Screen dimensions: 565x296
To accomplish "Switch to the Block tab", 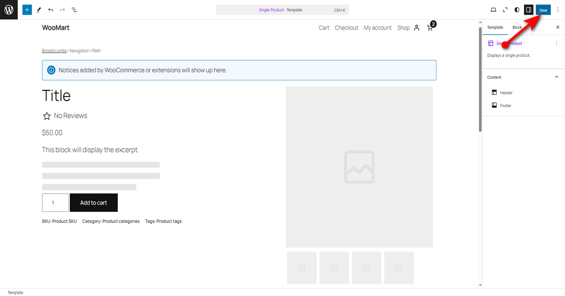I will 517,27.
